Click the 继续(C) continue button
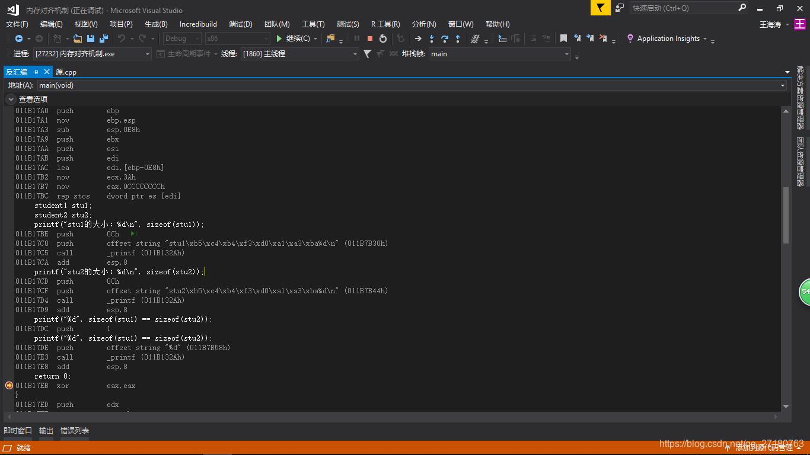 click(293, 39)
